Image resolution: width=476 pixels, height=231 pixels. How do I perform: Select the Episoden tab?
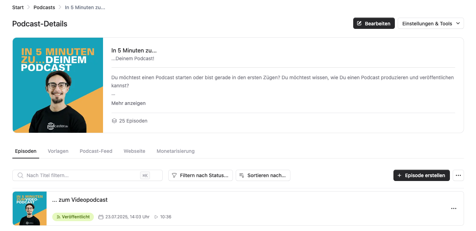tap(26, 151)
